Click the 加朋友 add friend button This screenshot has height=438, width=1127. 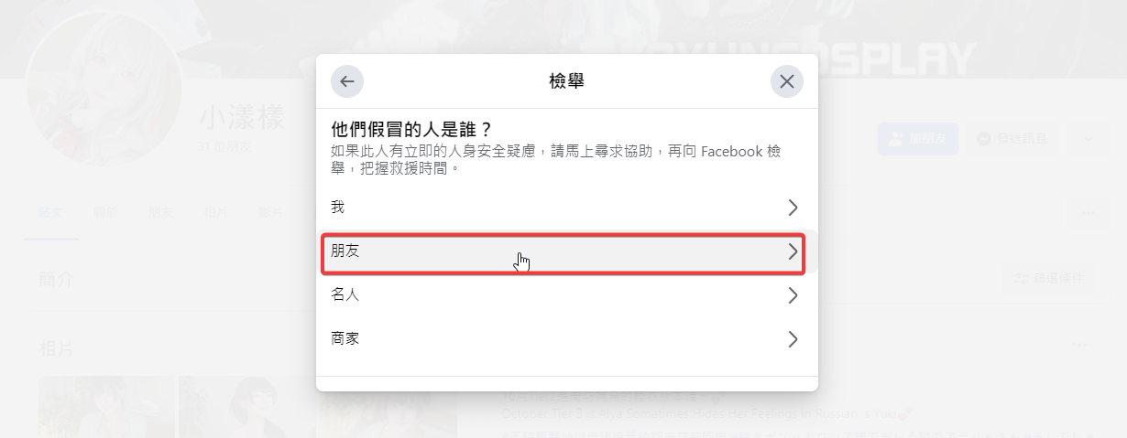pyautogui.click(x=918, y=139)
